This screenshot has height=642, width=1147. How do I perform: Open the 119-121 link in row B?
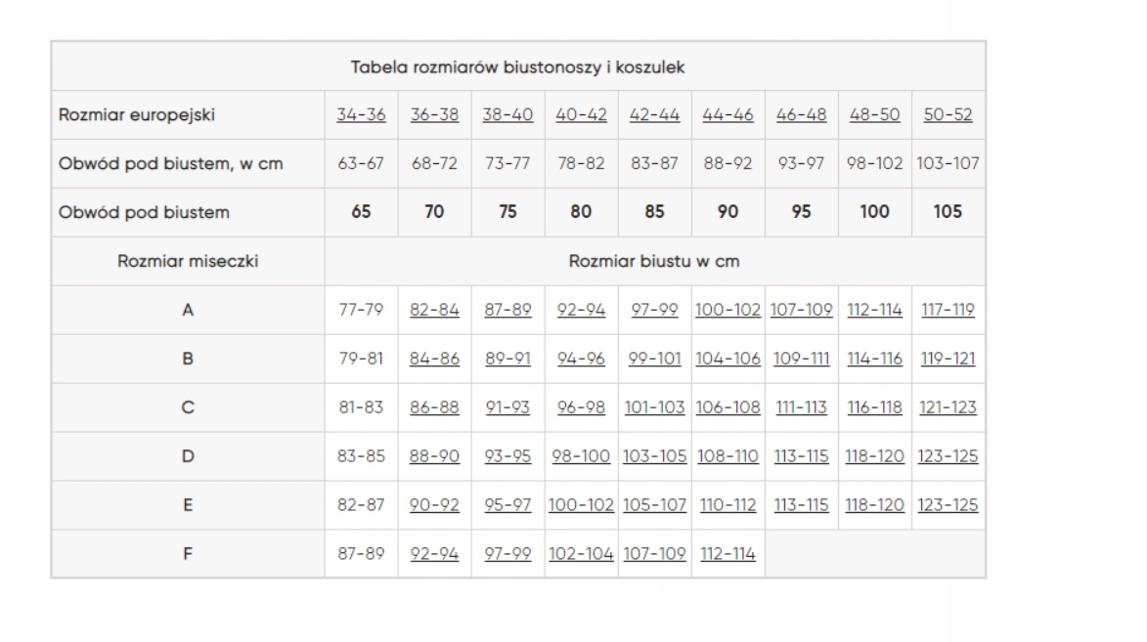(948, 359)
